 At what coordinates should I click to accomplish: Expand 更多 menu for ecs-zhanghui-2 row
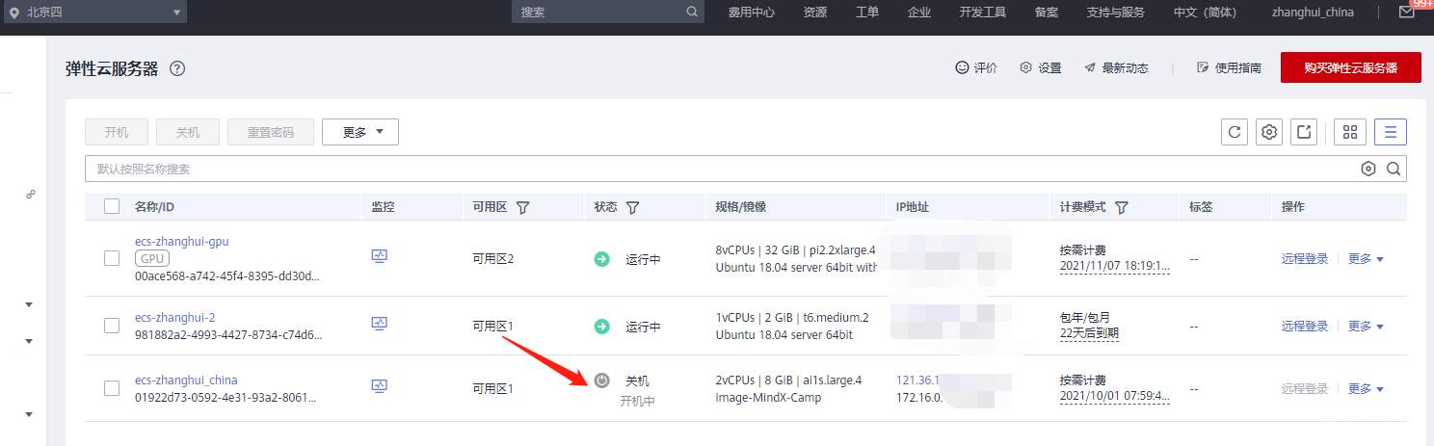(1366, 327)
